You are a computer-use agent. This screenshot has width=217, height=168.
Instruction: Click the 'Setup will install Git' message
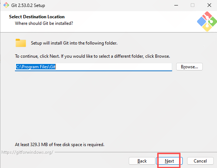pos(74,43)
